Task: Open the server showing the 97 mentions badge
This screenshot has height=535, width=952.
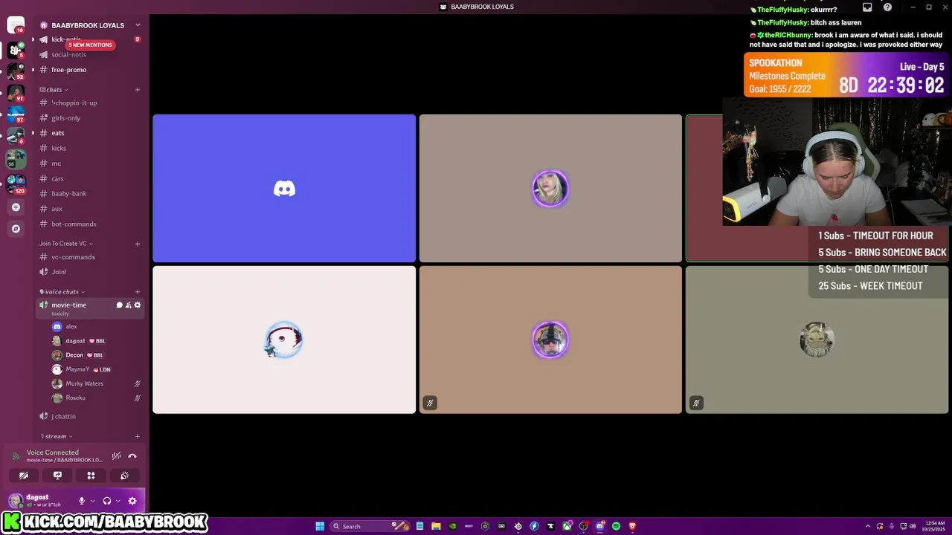Action: 16,94
